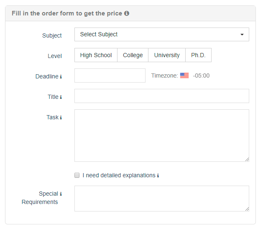Open the Select Subject dropdown

(x=161, y=35)
